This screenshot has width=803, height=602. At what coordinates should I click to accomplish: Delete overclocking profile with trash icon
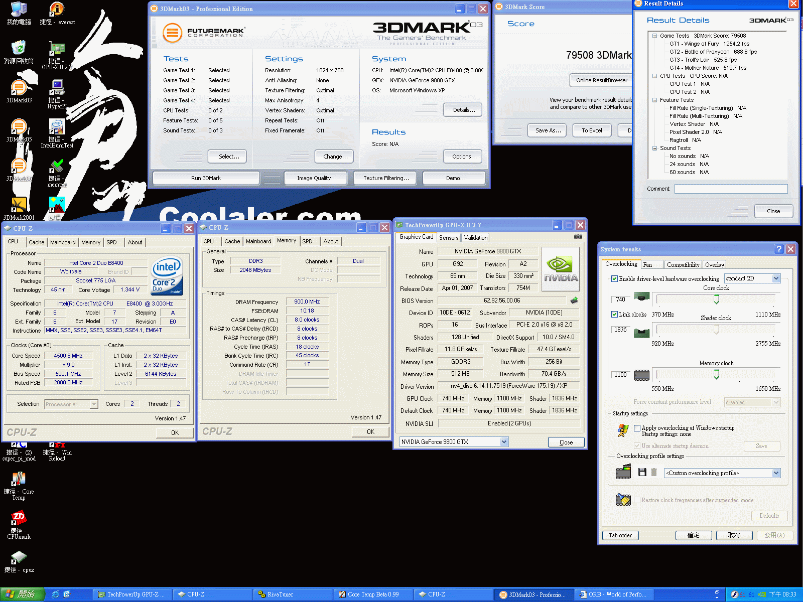[x=654, y=472]
